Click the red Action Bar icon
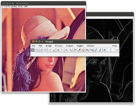Image resolution: width=136 pixels, height=106 pixels. coord(83,50)
